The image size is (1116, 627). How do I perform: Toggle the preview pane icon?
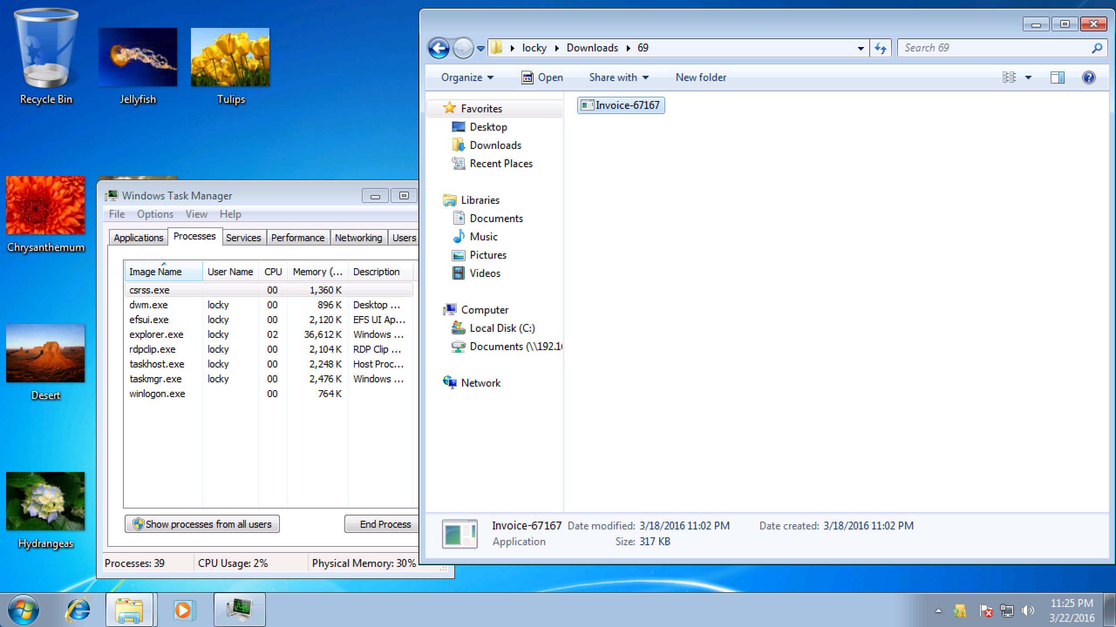click(x=1057, y=78)
